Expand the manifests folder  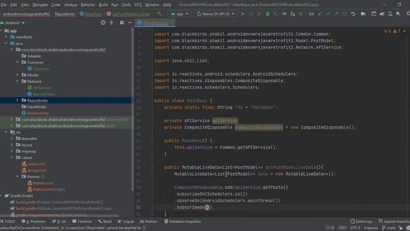pyautogui.click(x=6, y=37)
